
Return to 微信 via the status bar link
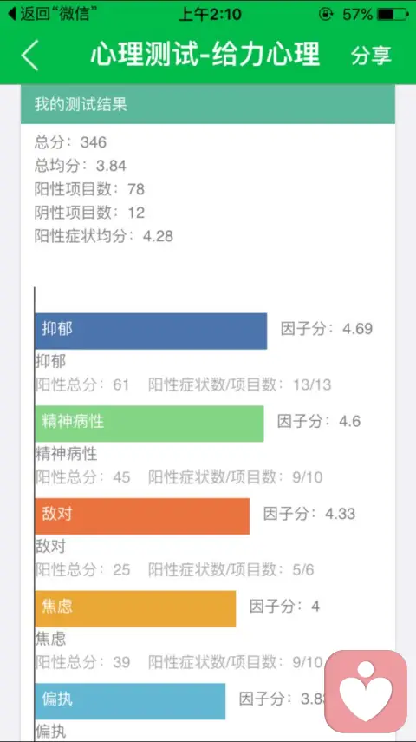pyautogui.click(x=49, y=14)
